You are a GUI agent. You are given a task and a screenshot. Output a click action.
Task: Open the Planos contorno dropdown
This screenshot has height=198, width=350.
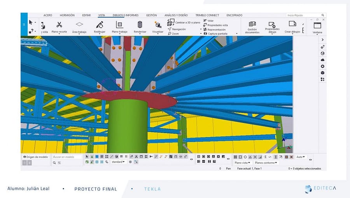coord(266,163)
